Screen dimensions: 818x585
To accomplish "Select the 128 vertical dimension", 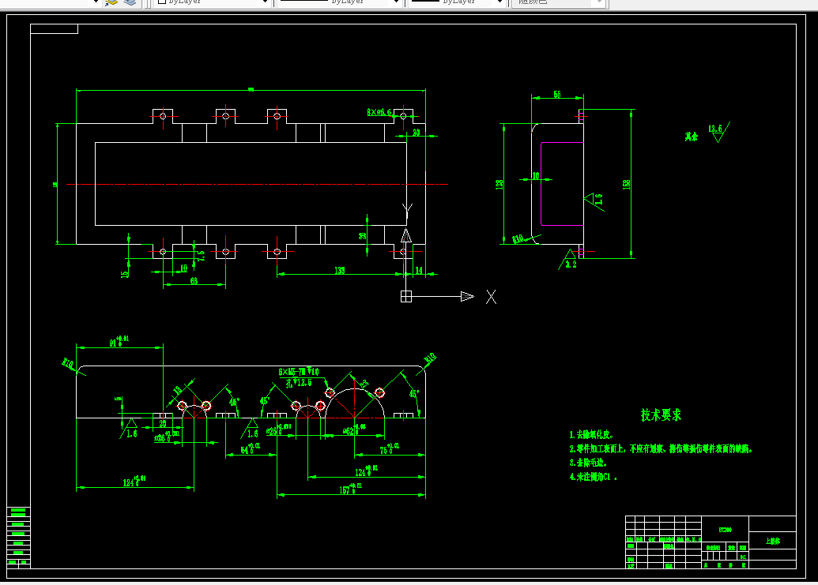I will pos(499,184).
